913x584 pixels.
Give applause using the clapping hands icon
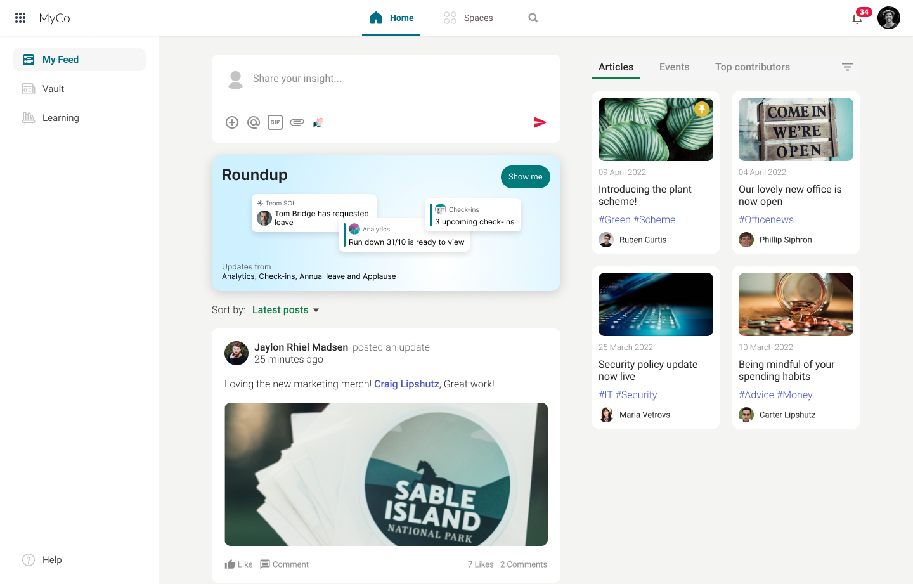point(318,122)
